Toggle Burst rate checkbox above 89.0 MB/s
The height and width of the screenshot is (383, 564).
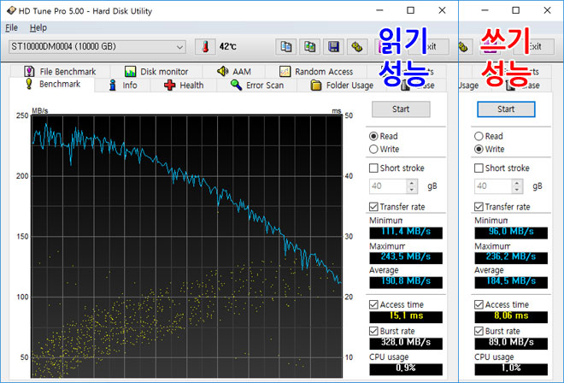tap(479, 331)
